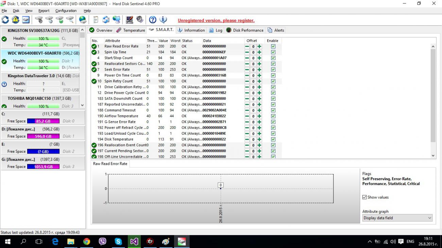Viewport: 442px width, 248px height.
Task: Open Viber from the Windows taskbar
Action: (x=102, y=242)
